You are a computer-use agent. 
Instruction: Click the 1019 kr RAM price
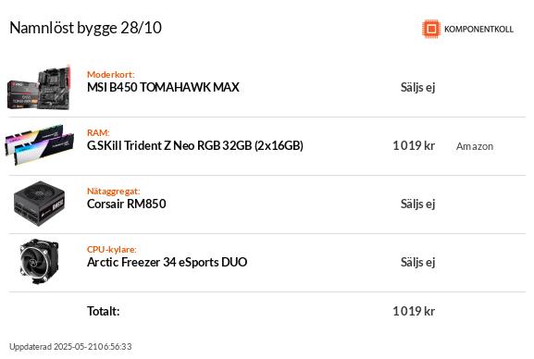[414, 146]
